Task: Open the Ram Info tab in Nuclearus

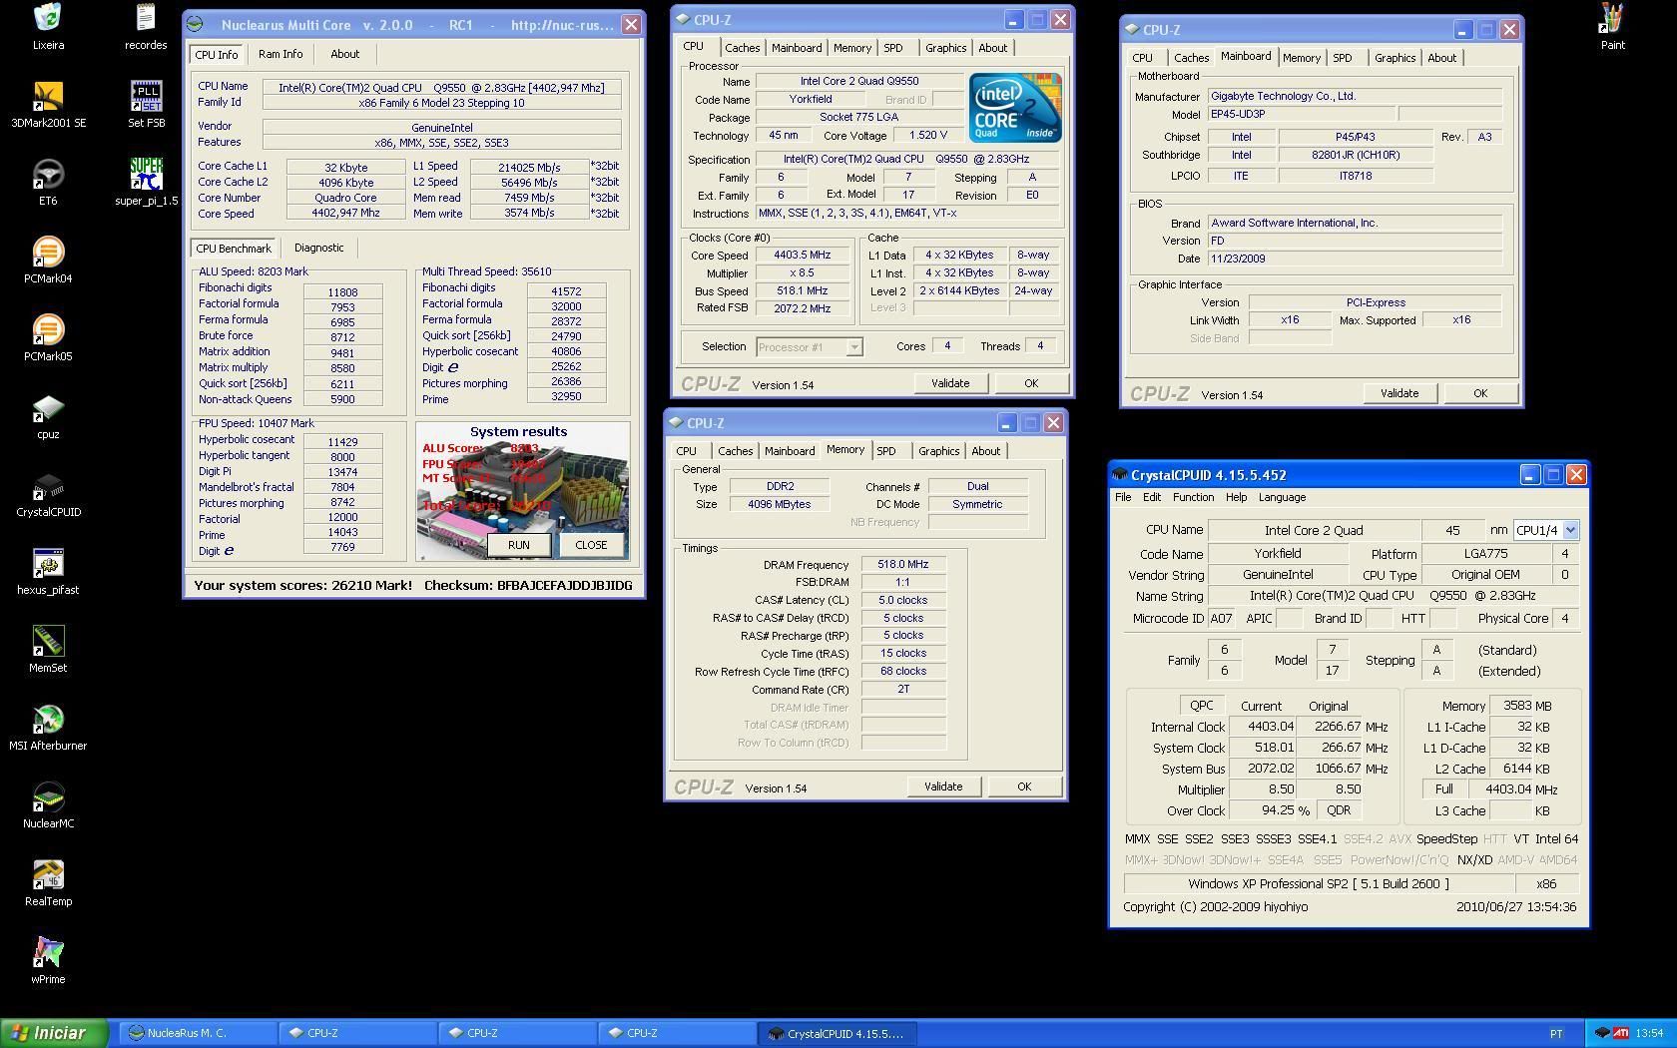Action: pyautogui.click(x=280, y=54)
